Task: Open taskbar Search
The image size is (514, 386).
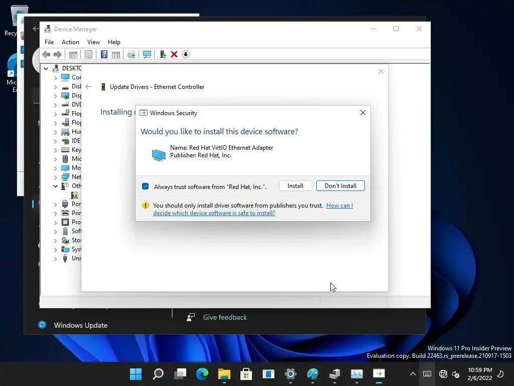Action: point(158,374)
